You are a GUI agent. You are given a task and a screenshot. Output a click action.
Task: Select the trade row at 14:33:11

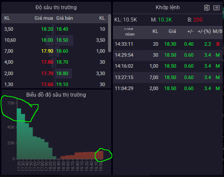pos(168,44)
